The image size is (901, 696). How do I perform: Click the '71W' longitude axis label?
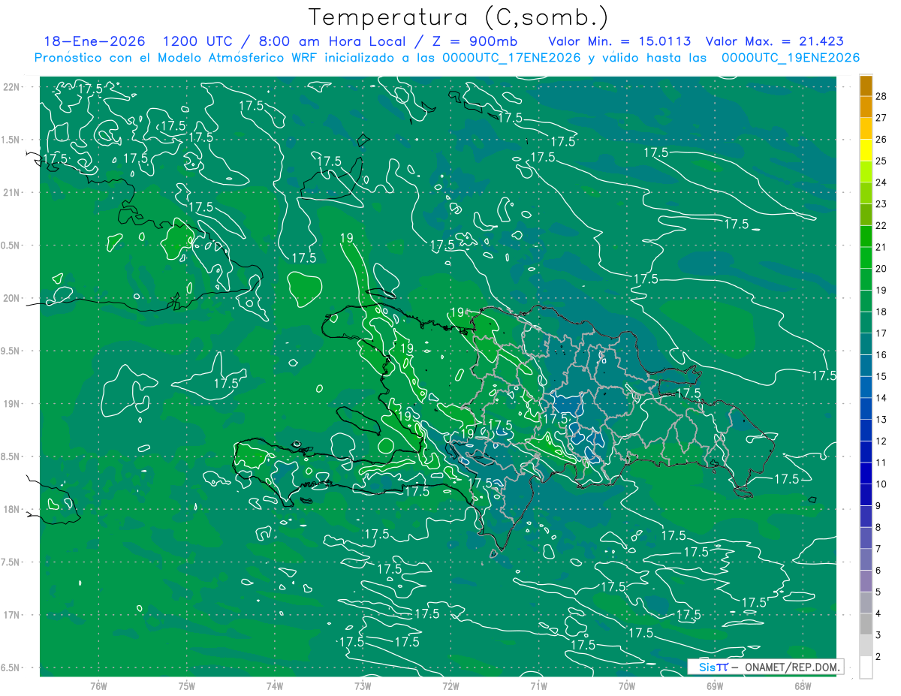[x=538, y=686]
